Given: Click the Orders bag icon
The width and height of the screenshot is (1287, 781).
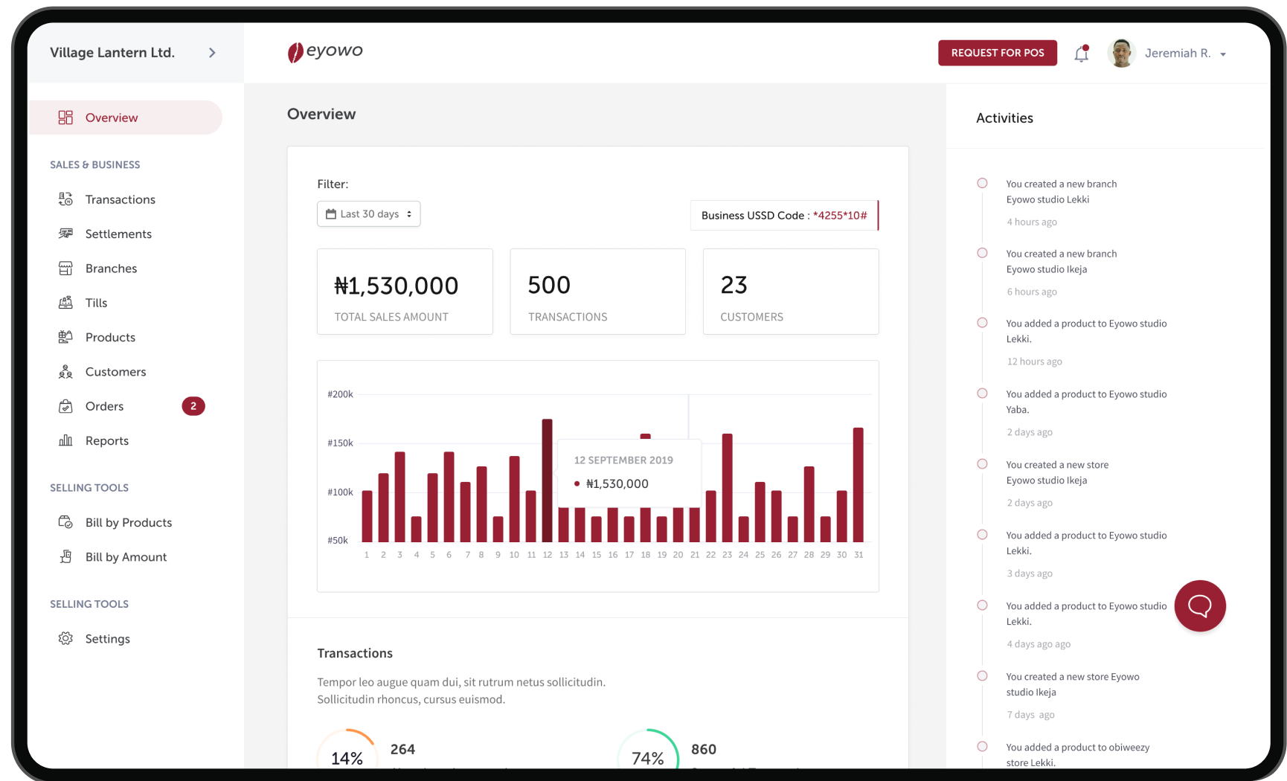Looking at the screenshot, I should coord(65,406).
